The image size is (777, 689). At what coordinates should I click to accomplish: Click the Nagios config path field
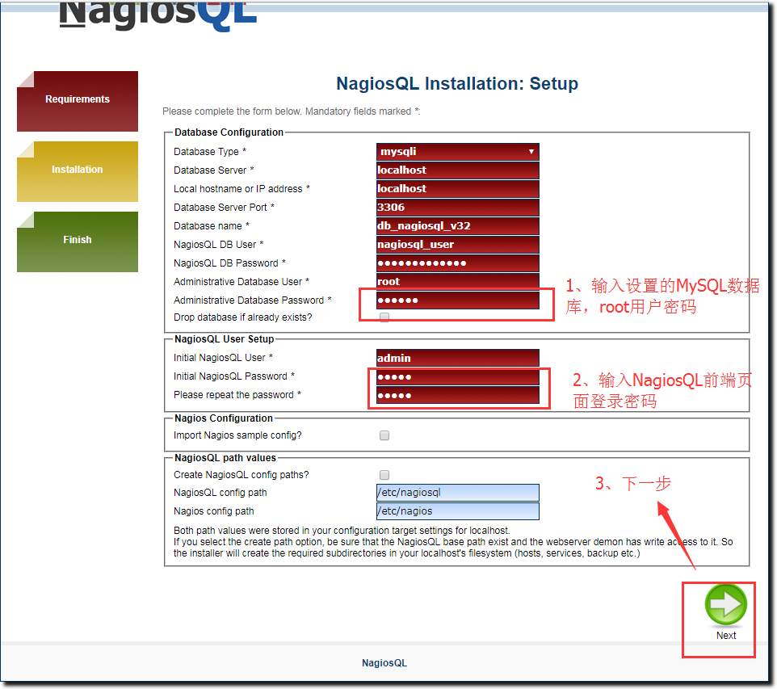pyautogui.click(x=457, y=511)
